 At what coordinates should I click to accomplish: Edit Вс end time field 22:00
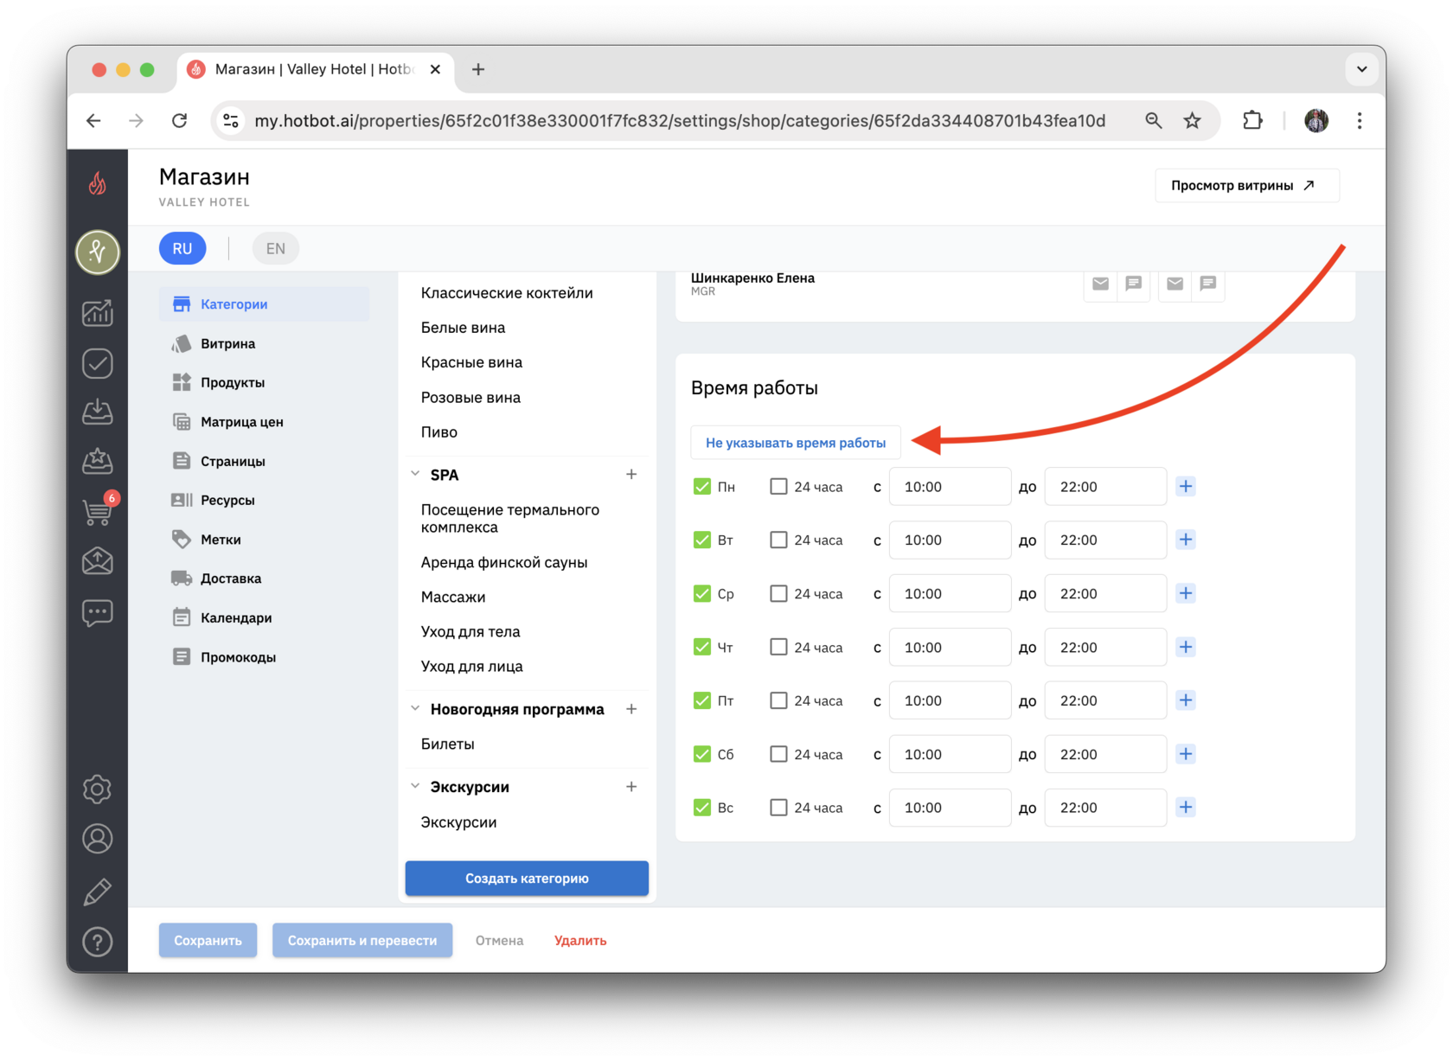tap(1105, 808)
